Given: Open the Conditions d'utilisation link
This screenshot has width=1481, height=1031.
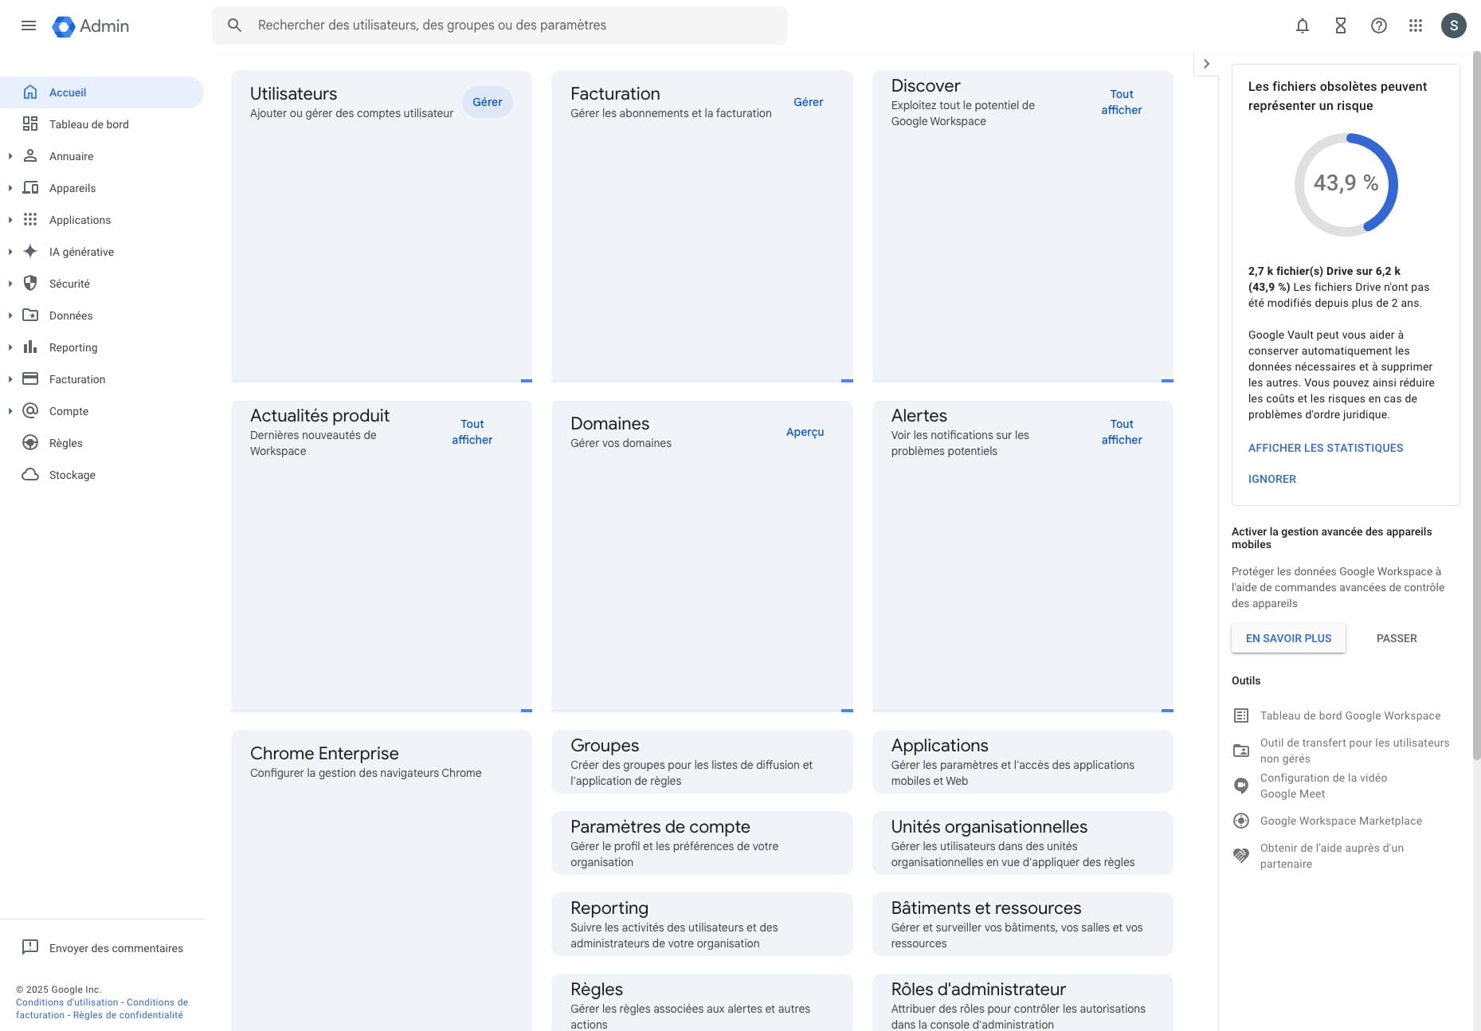Looking at the screenshot, I should [x=67, y=1002].
